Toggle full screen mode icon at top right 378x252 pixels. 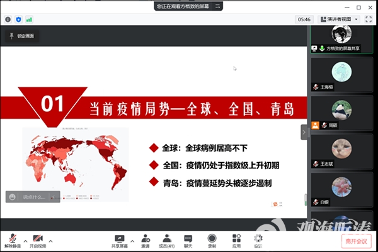(x=367, y=19)
